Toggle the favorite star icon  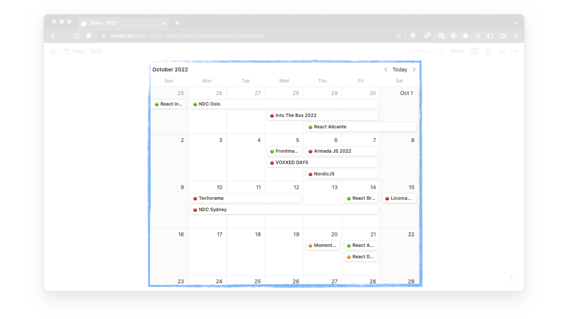click(x=501, y=51)
